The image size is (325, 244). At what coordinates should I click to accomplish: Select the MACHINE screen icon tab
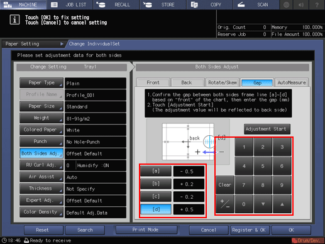click(23, 4)
